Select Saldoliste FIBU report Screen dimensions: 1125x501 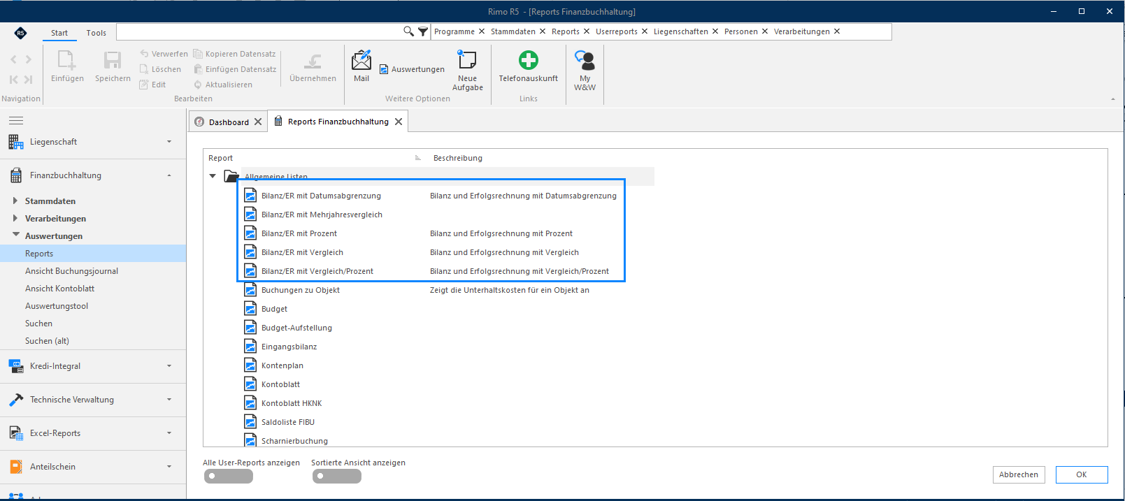288,422
